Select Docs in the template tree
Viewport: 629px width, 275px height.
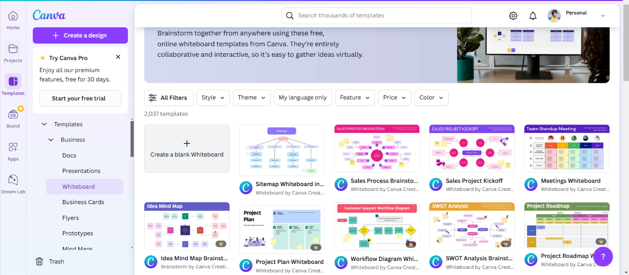coord(69,155)
